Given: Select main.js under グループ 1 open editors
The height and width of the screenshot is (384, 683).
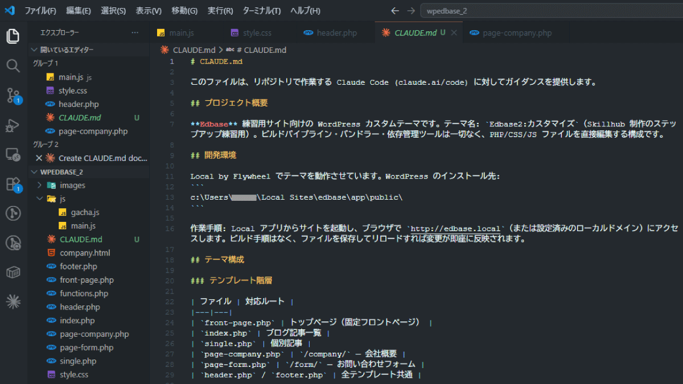Looking at the screenshot, I should [x=89, y=77].
